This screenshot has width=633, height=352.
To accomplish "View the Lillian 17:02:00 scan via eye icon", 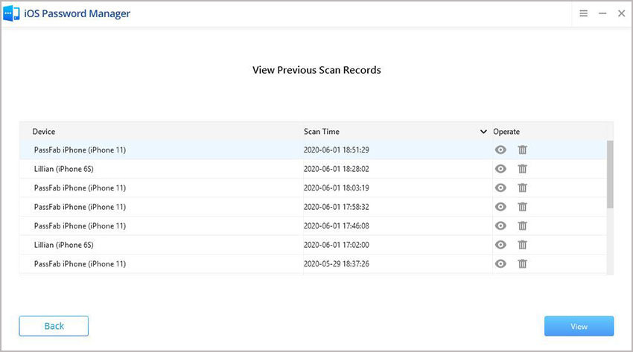I will 500,245.
